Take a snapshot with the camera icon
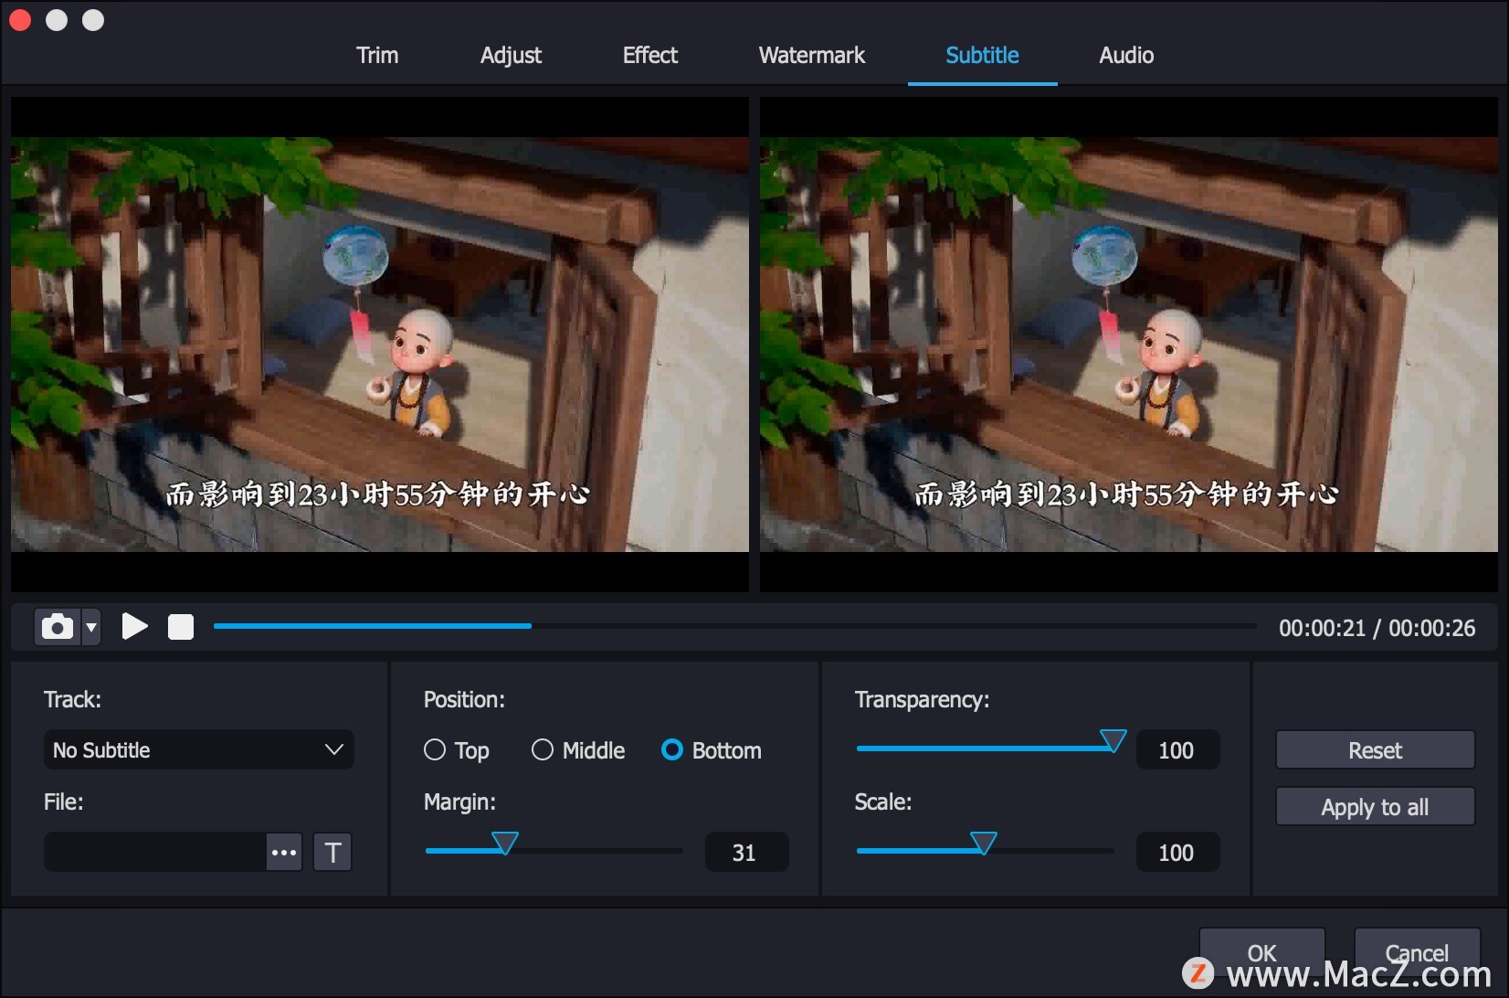The height and width of the screenshot is (998, 1509). [x=58, y=627]
